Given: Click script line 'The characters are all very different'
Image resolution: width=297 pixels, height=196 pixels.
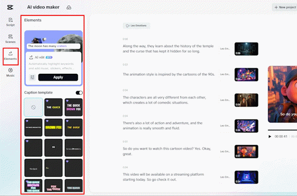Looking at the screenshot, I should pos(164,100).
